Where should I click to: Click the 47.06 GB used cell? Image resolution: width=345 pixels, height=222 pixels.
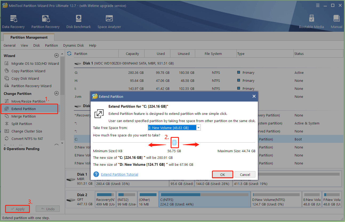[162, 80]
